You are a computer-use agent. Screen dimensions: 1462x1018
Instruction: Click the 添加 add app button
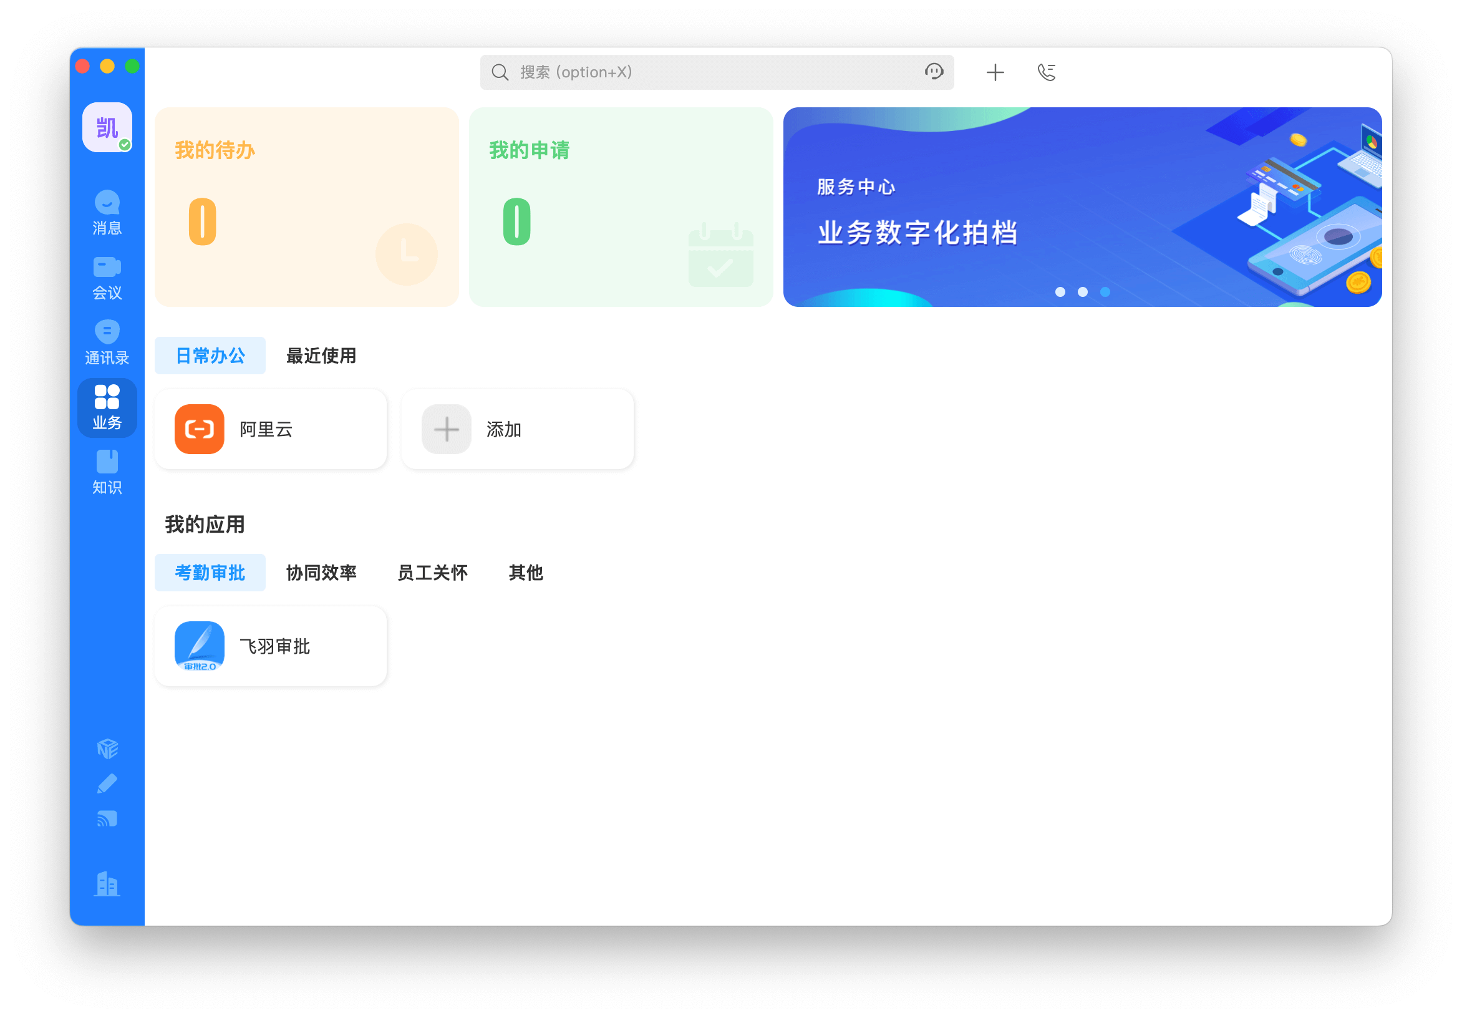click(517, 429)
